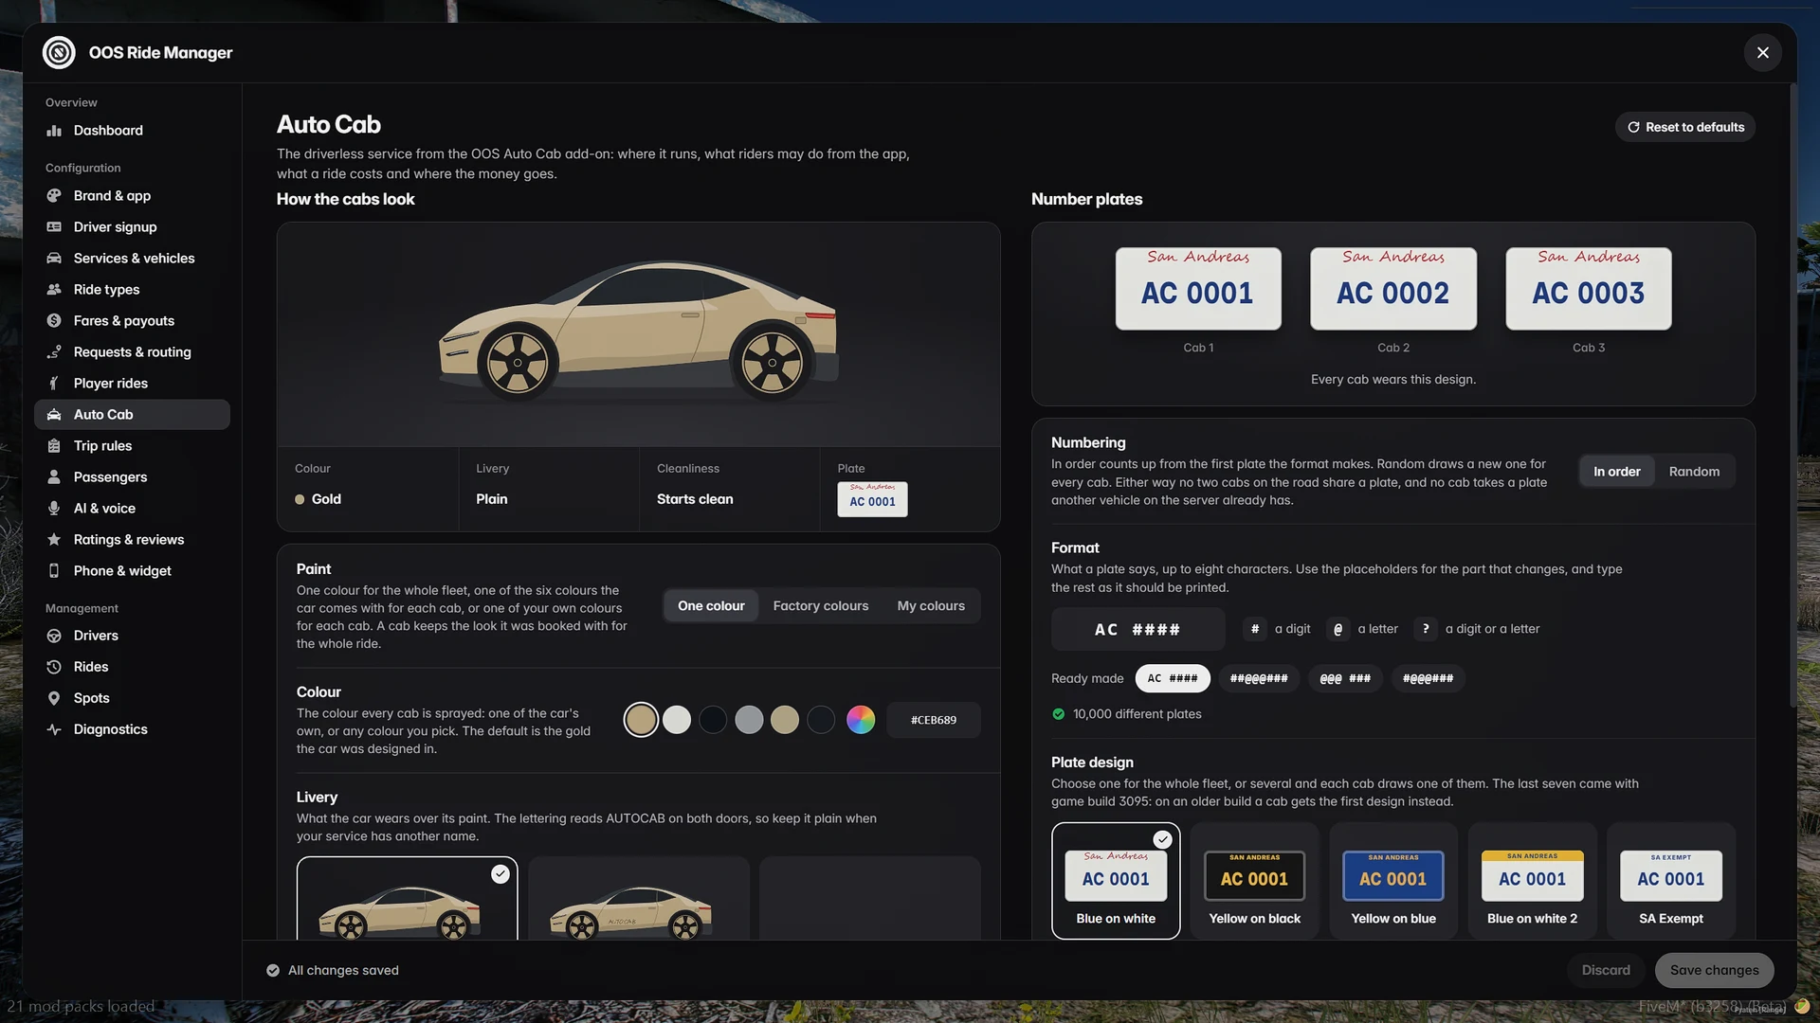Select the grey colour swatch
Screen dimensions: 1820x1023
[749, 720]
